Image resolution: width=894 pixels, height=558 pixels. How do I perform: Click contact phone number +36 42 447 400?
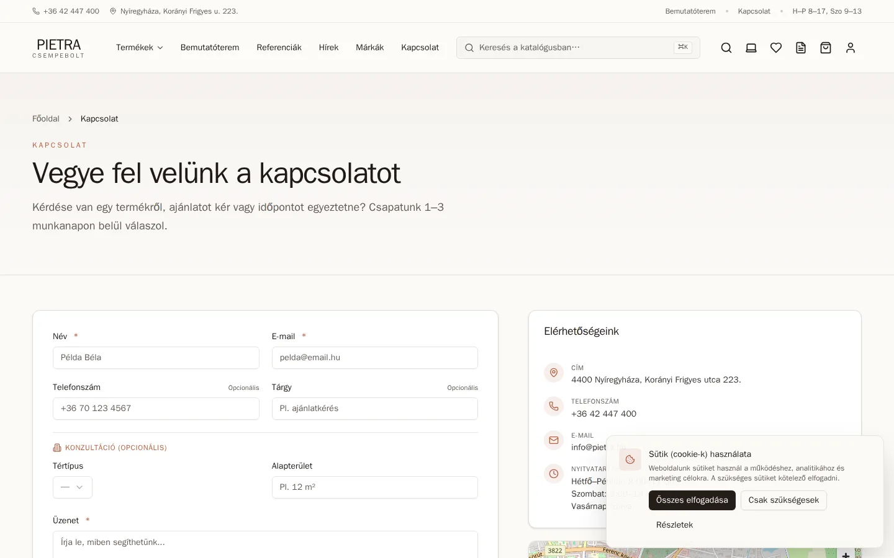click(x=603, y=414)
